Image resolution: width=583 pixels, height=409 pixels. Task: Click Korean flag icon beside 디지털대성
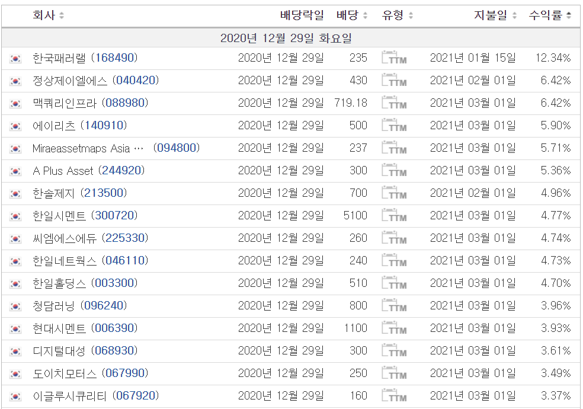tap(15, 352)
